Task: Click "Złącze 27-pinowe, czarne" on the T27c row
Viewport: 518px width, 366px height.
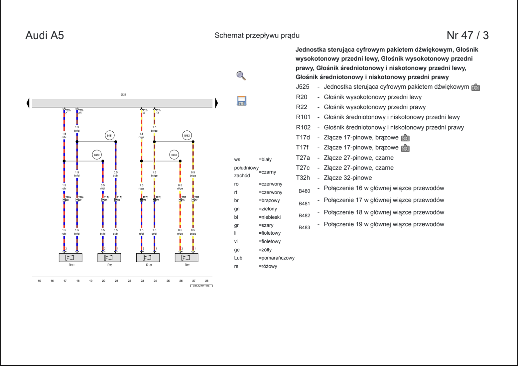Action: [x=359, y=168]
